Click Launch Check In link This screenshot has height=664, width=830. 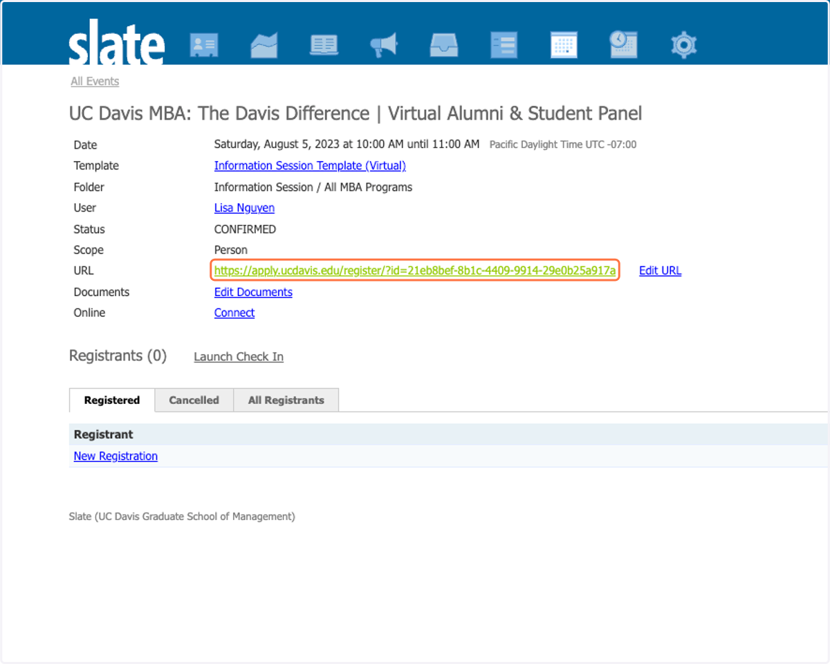(x=239, y=357)
